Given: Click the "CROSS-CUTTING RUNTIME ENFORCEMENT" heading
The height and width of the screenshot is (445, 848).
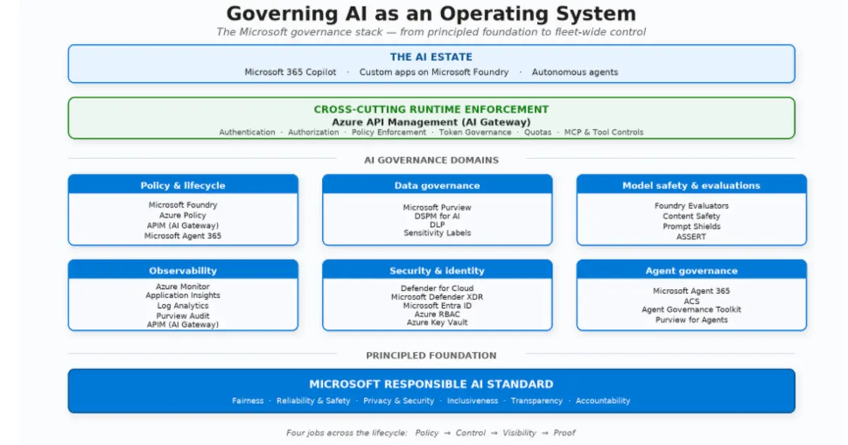Looking at the screenshot, I should [431, 109].
